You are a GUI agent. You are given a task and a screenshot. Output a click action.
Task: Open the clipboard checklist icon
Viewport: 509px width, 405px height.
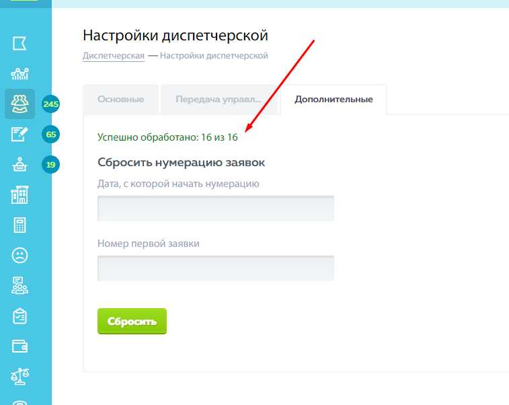pyautogui.click(x=19, y=316)
